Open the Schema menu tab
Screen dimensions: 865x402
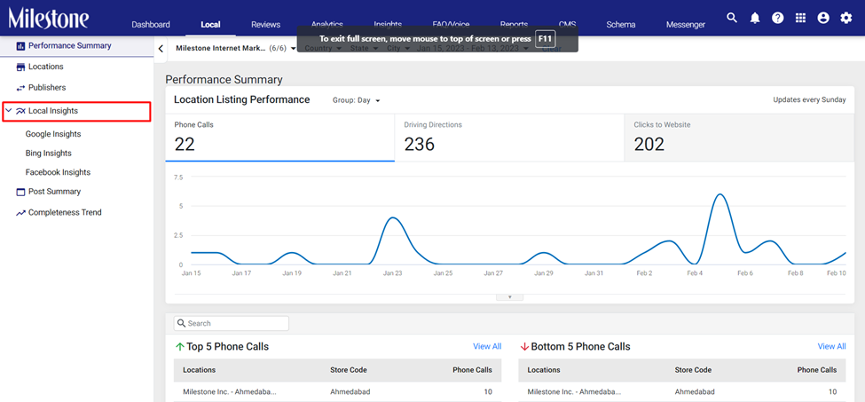[x=621, y=25]
